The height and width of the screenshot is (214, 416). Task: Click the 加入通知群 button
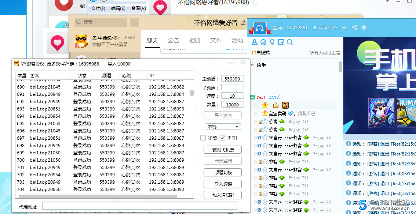(x=223, y=195)
